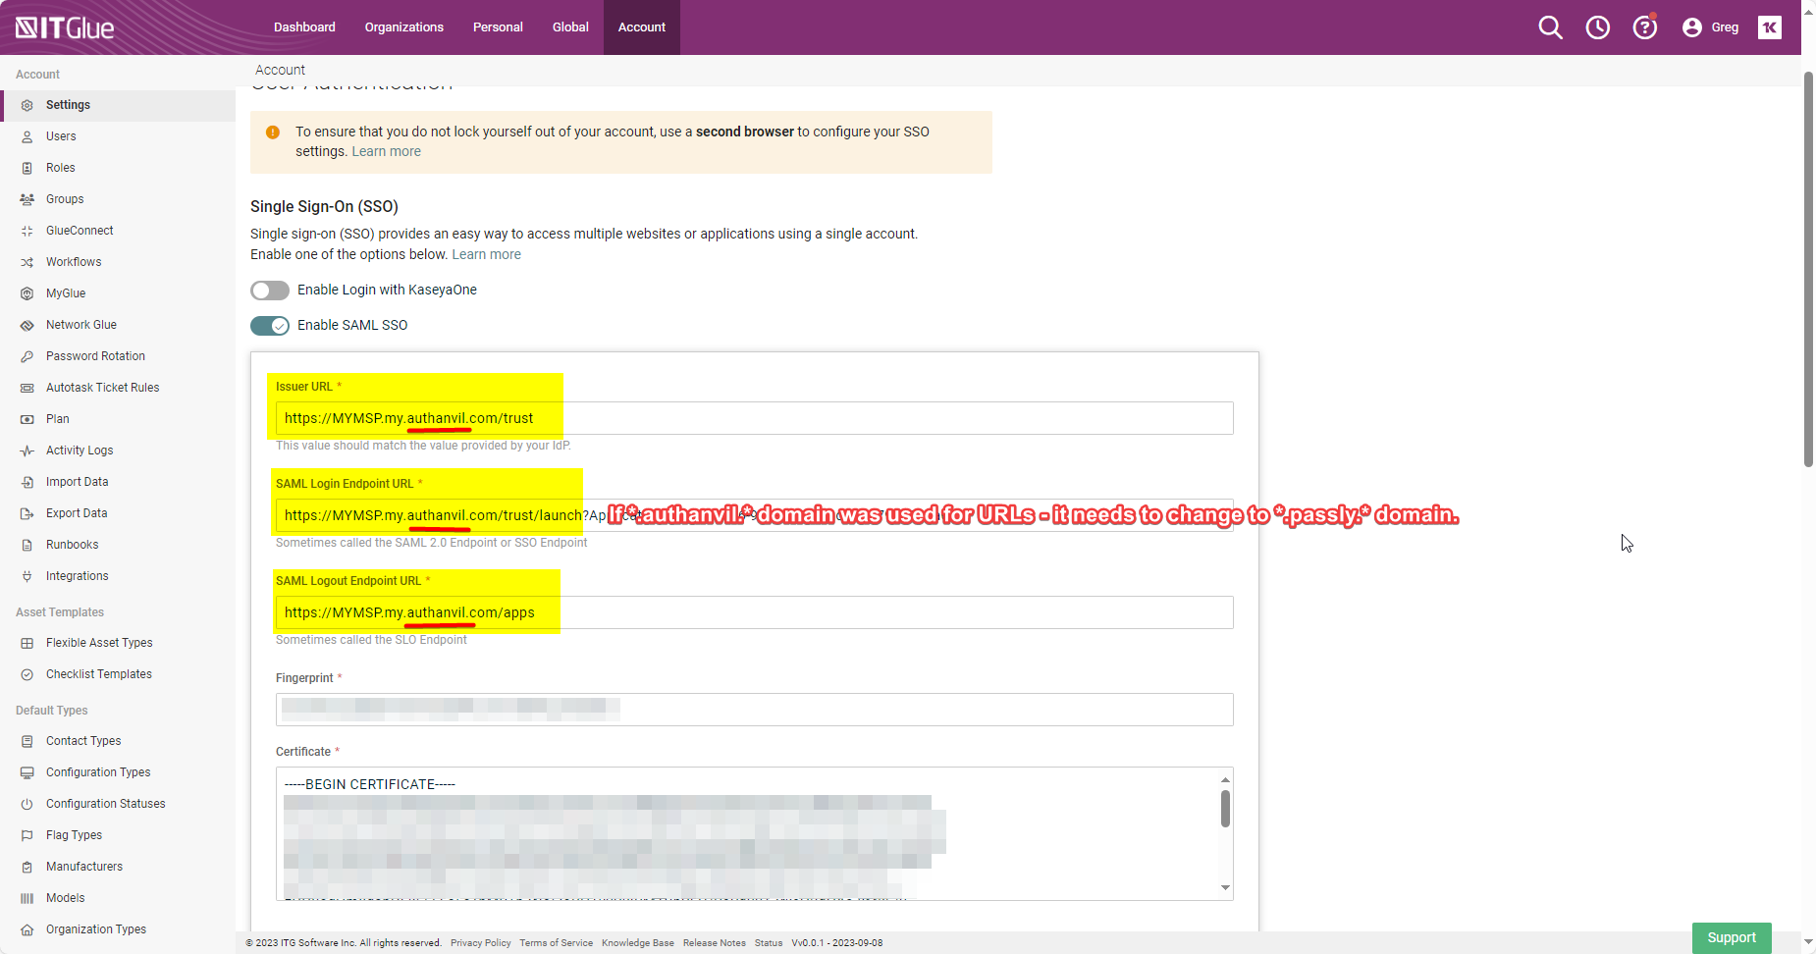This screenshot has height=954, width=1816.
Task: Click into the Issuer URL field
Action: [x=754, y=418]
